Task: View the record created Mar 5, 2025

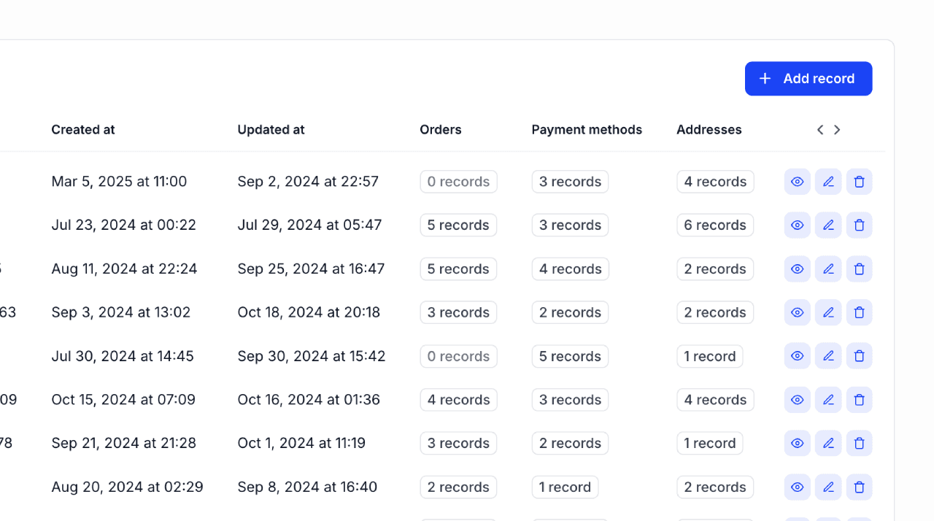Action: [x=797, y=182]
